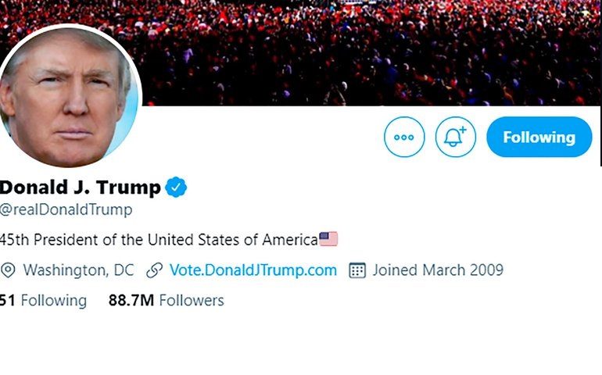This screenshot has width=602, height=375.
Task: Click the calendar icon next to Joined date
Action: [x=357, y=270]
